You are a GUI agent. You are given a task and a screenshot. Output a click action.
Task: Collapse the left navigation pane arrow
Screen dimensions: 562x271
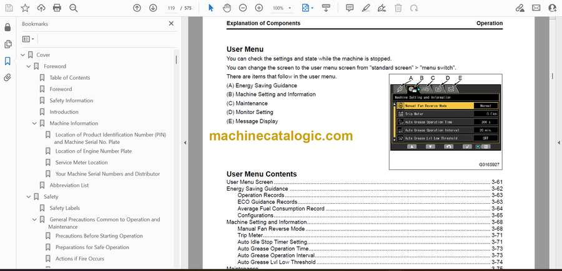tap(185, 143)
